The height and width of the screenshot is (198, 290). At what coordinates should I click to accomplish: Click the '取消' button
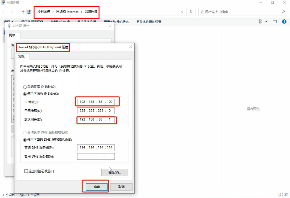click(x=121, y=187)
